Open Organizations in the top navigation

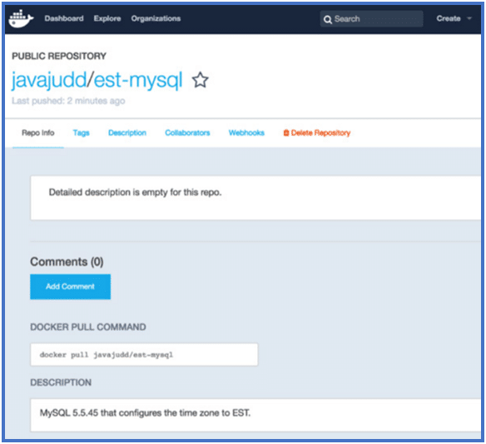click(156, 18)
